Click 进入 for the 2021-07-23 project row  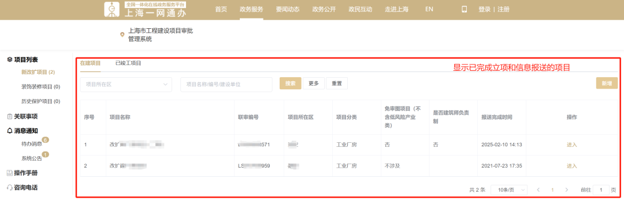pyautogui.click(x=572, y=165)
